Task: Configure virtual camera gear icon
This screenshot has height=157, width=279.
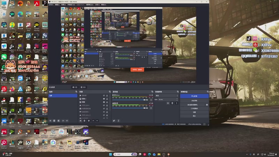Action: (x=207, y=105)
